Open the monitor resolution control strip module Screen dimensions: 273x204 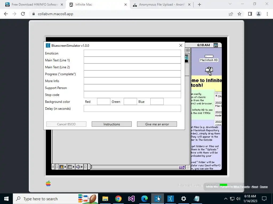[x=71, y=167]
